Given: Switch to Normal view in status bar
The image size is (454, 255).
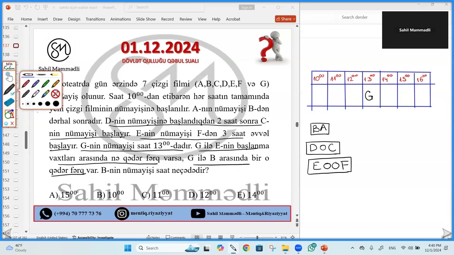Looking at the screenshot, I should point(197,237).
